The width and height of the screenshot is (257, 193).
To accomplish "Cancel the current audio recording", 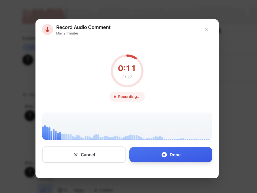I will 84,155.
